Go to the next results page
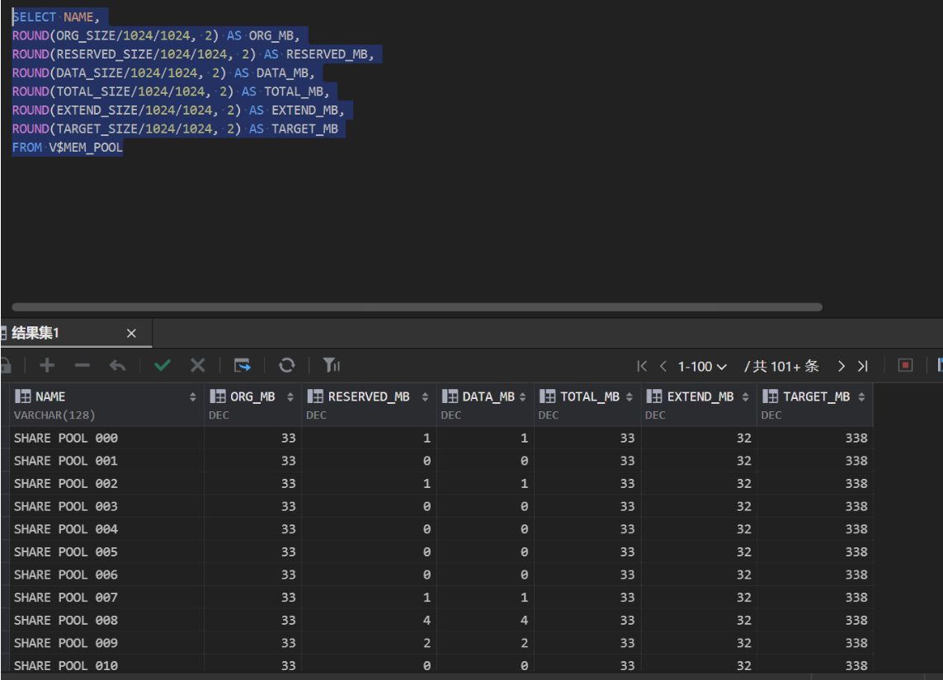 pos(841,366)
